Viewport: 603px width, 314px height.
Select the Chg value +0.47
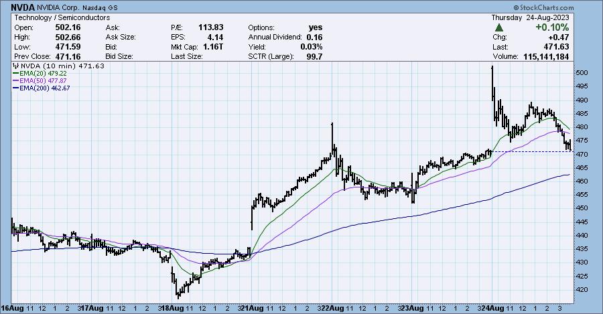point(558,37)
